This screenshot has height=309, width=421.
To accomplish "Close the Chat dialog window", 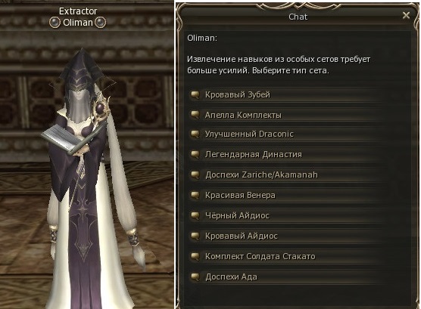I will 406,15.
